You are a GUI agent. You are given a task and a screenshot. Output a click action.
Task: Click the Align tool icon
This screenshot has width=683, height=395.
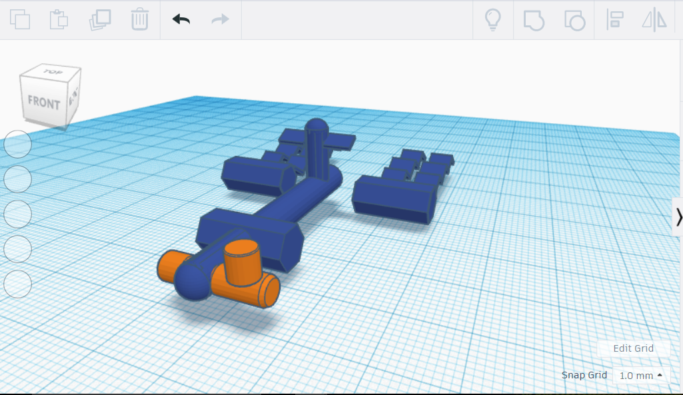(614, 20)
